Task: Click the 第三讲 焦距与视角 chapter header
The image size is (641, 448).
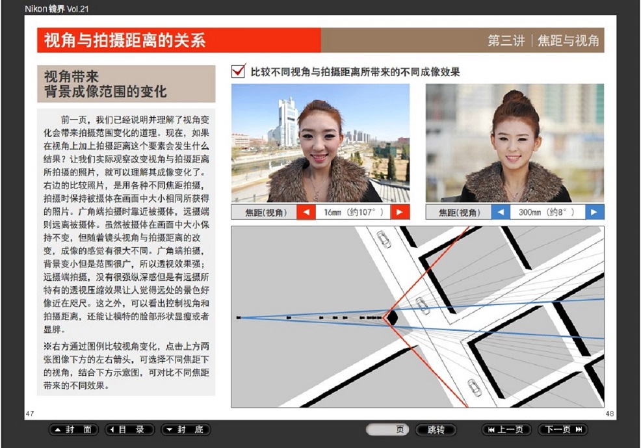Action: pos(543,40)
